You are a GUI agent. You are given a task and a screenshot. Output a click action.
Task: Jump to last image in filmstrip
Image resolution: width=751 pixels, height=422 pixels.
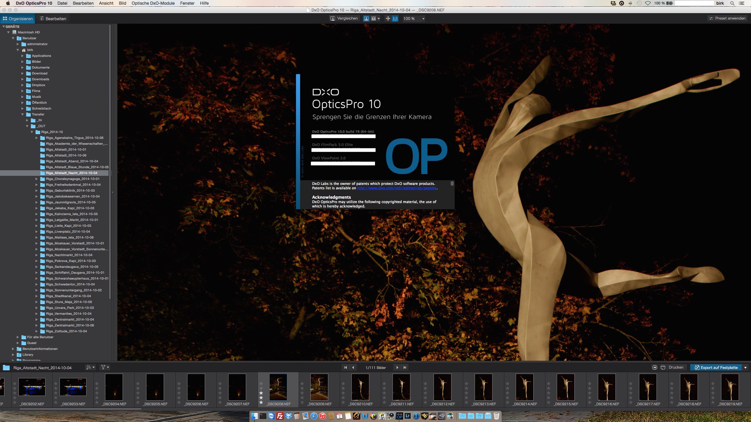pyautogui.click(x=405, y=367)
